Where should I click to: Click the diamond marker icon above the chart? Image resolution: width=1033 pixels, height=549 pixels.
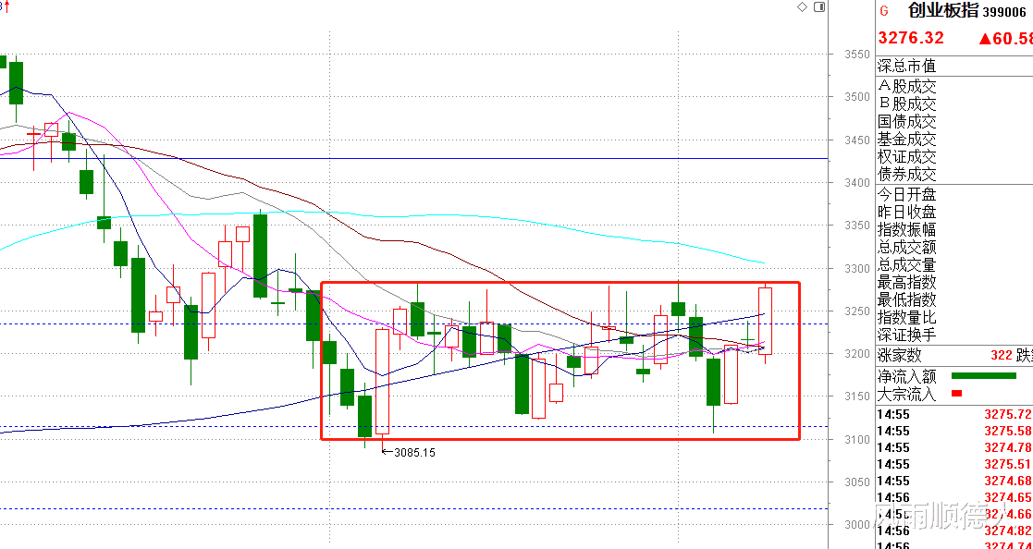pos(802,7)
